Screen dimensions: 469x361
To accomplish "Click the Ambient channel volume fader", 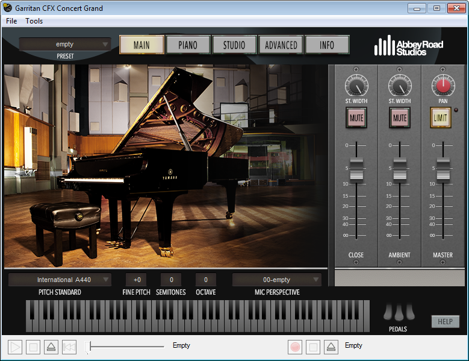I will click(400, 170).
